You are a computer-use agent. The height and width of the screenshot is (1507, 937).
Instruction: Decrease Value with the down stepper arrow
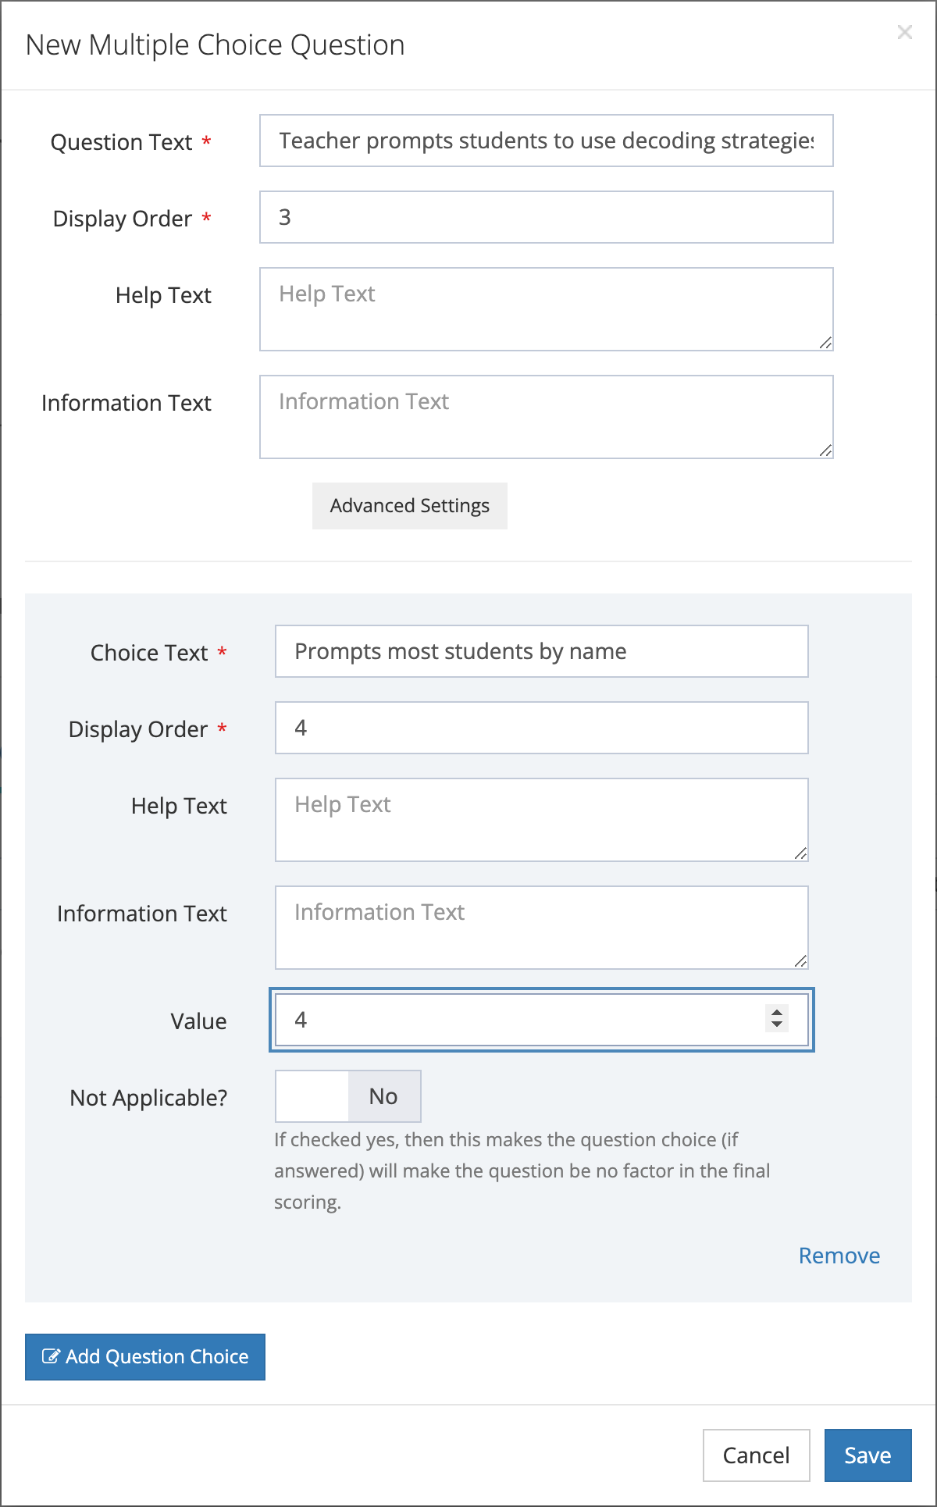[x=777, y=1024]
